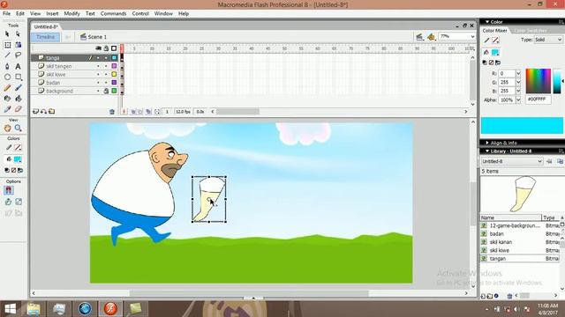565x317 pixels.
Task: Toggle lock all layers padlock header
Action: tap(106, 48)
